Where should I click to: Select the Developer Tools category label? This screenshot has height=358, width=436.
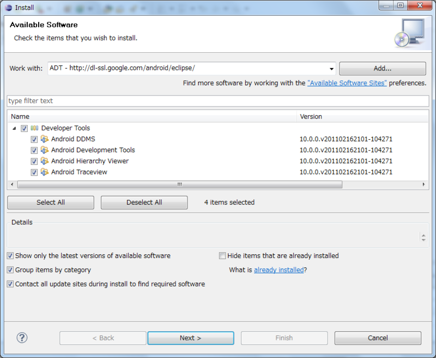click(x=65, y=128)
